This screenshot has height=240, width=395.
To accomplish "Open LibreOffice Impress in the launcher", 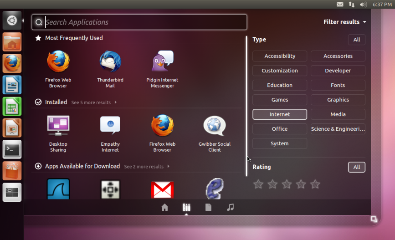I will pyautogui.click(x=12, y=128).
